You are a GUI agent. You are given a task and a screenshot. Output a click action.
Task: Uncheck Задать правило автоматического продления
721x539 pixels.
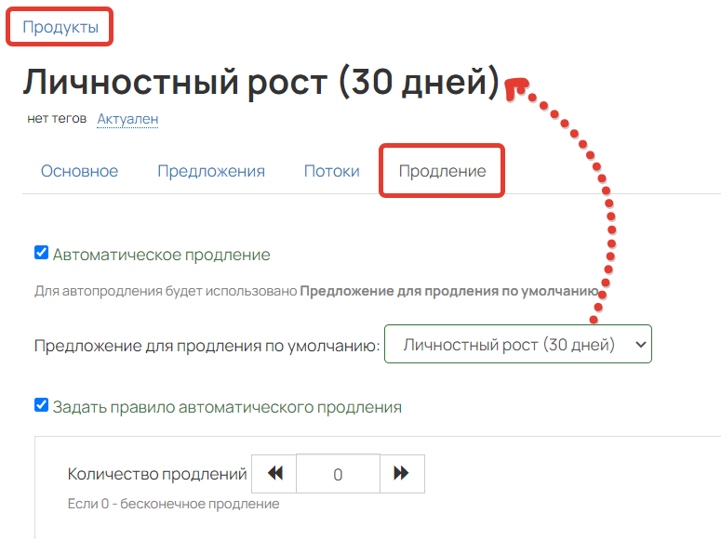[x=41, y=405]
